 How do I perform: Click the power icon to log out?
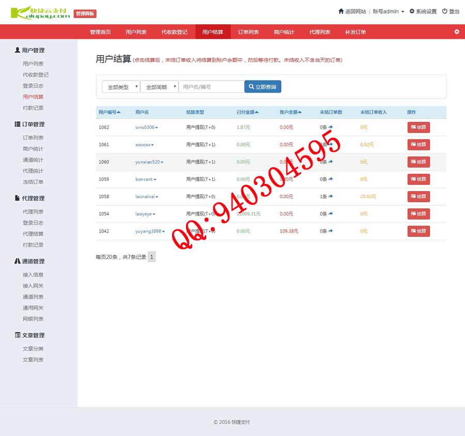tap(444, 11)
